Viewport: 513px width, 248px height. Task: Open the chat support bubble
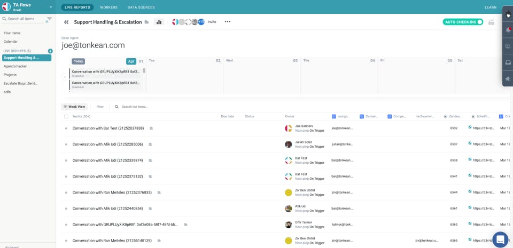point(500,239)
